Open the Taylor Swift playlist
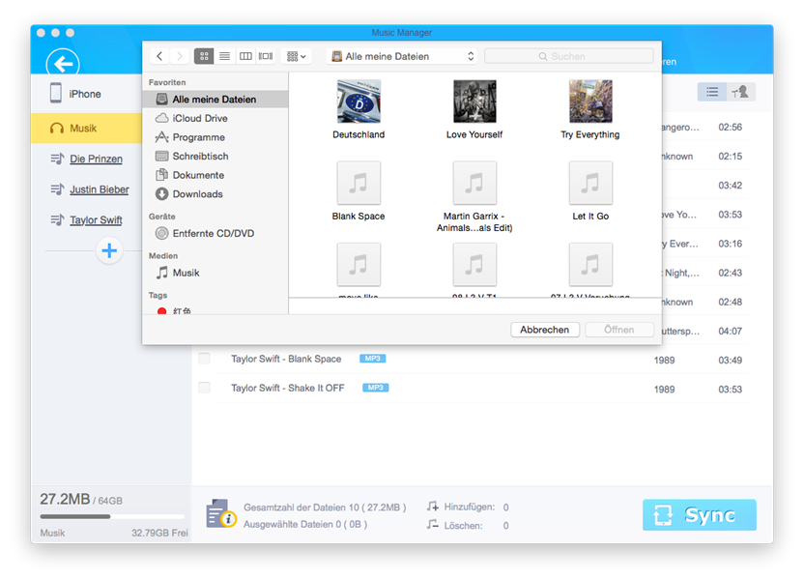804x580 pixels. coord(96,220)
